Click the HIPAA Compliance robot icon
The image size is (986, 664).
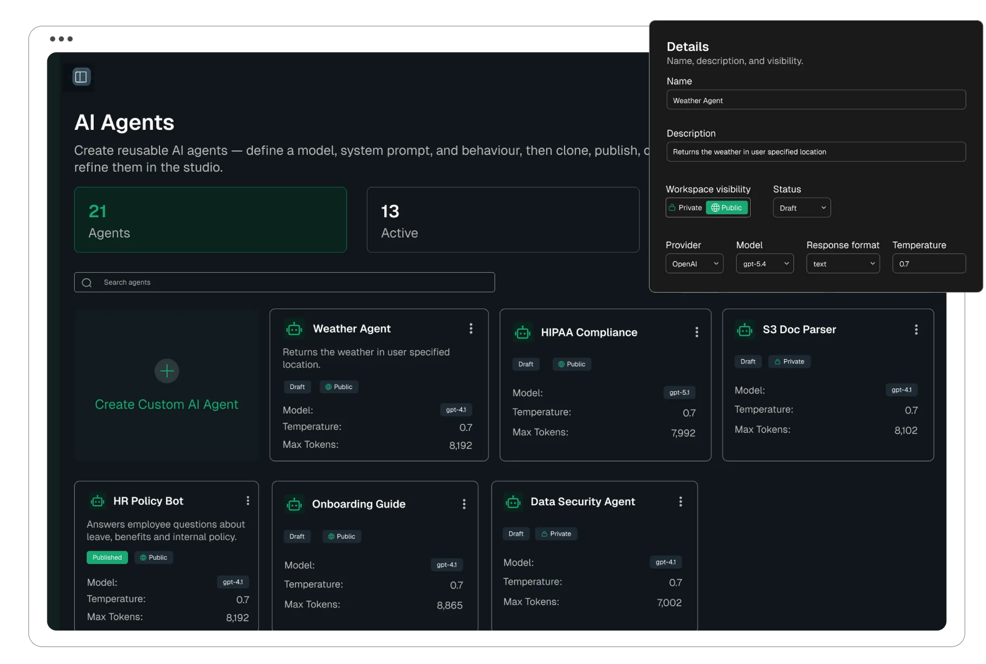[x=523, y=332]
